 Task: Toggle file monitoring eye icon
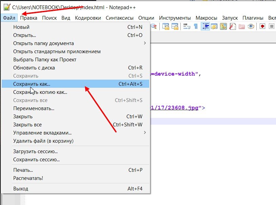pyautogui.click(x=251, y=26)
